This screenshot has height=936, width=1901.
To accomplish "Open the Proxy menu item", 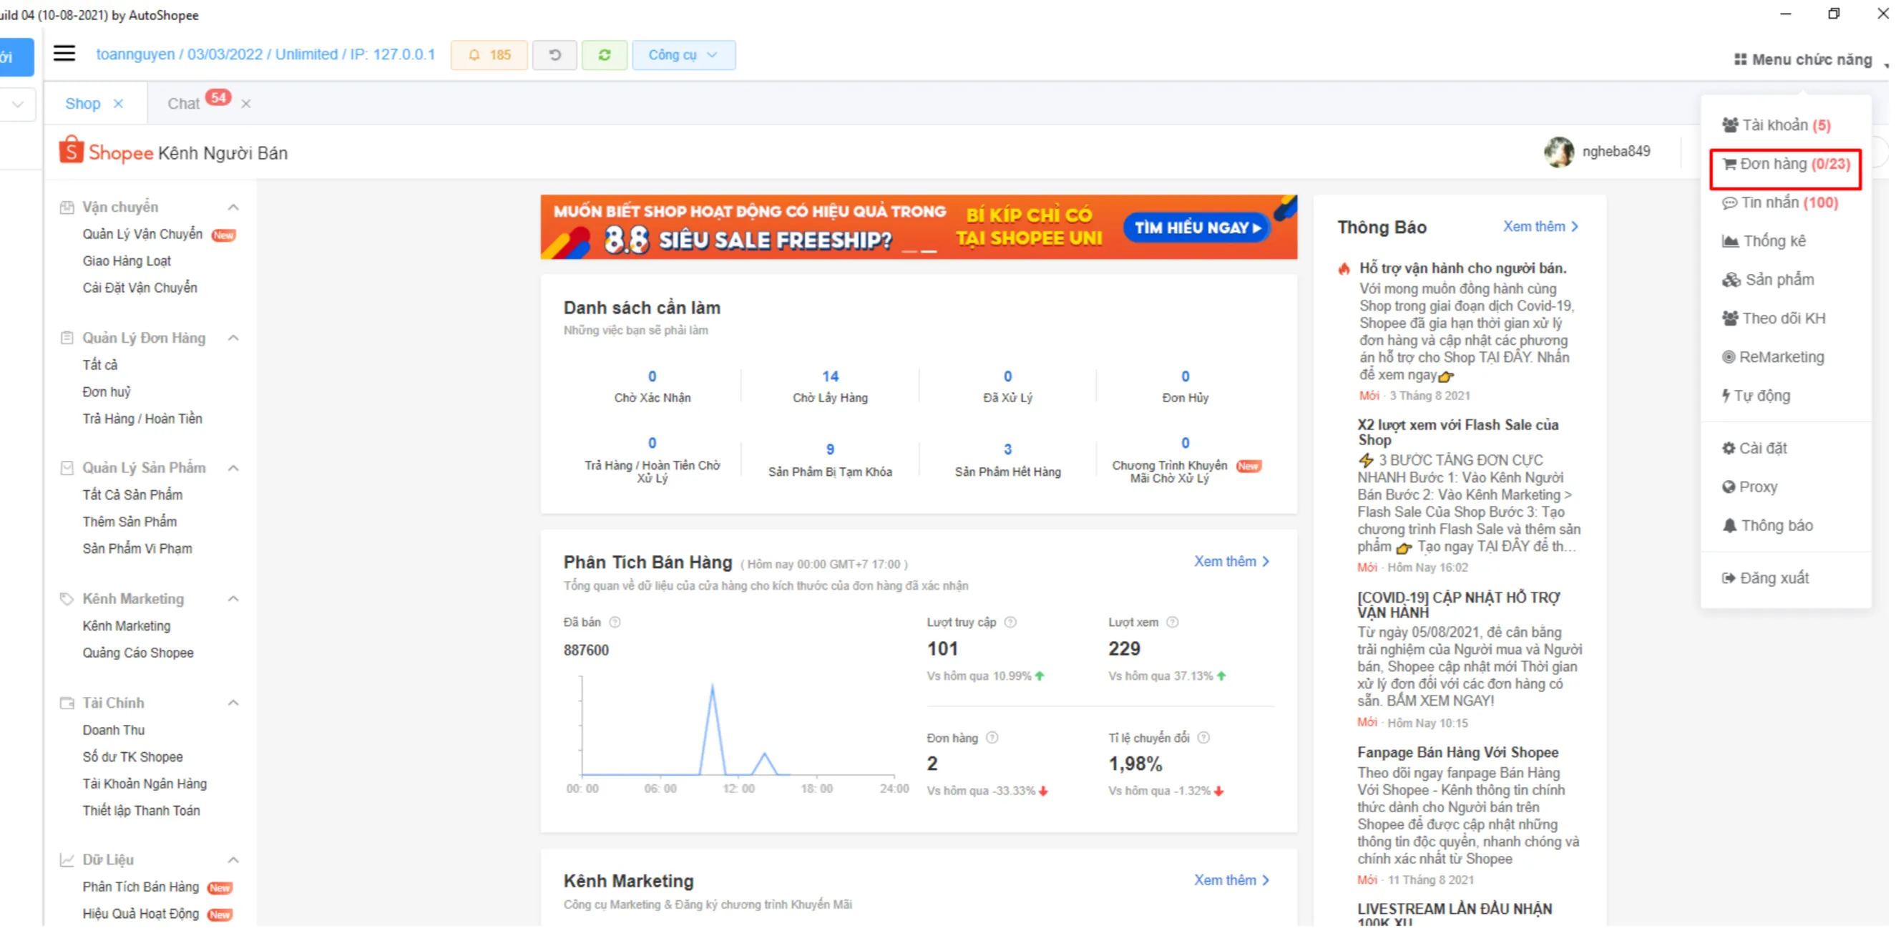I will pyautogui.click(x=1750, y=487).
